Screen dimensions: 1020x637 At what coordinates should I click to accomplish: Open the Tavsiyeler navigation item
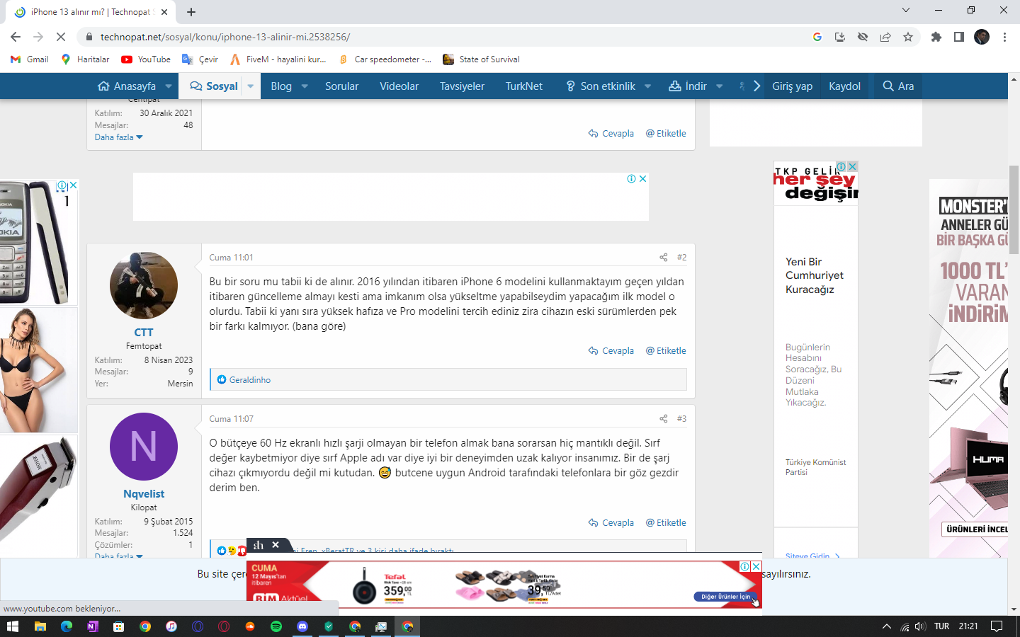coord(462,86)
